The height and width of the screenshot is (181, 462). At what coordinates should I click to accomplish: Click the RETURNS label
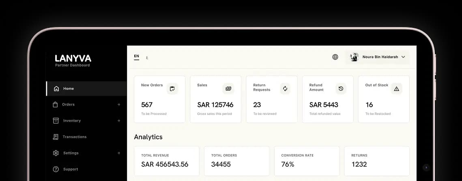359,155
